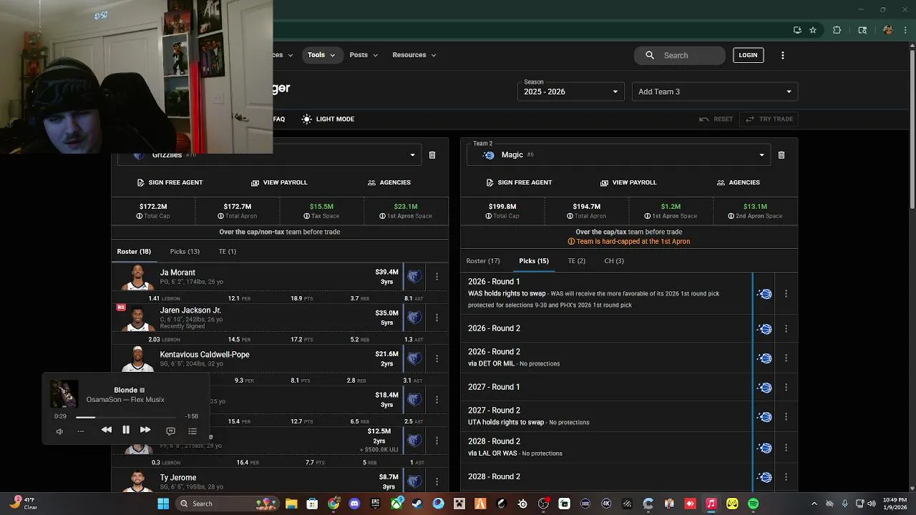Open the browser extensions puzzle icon

[x=837, y=30]
